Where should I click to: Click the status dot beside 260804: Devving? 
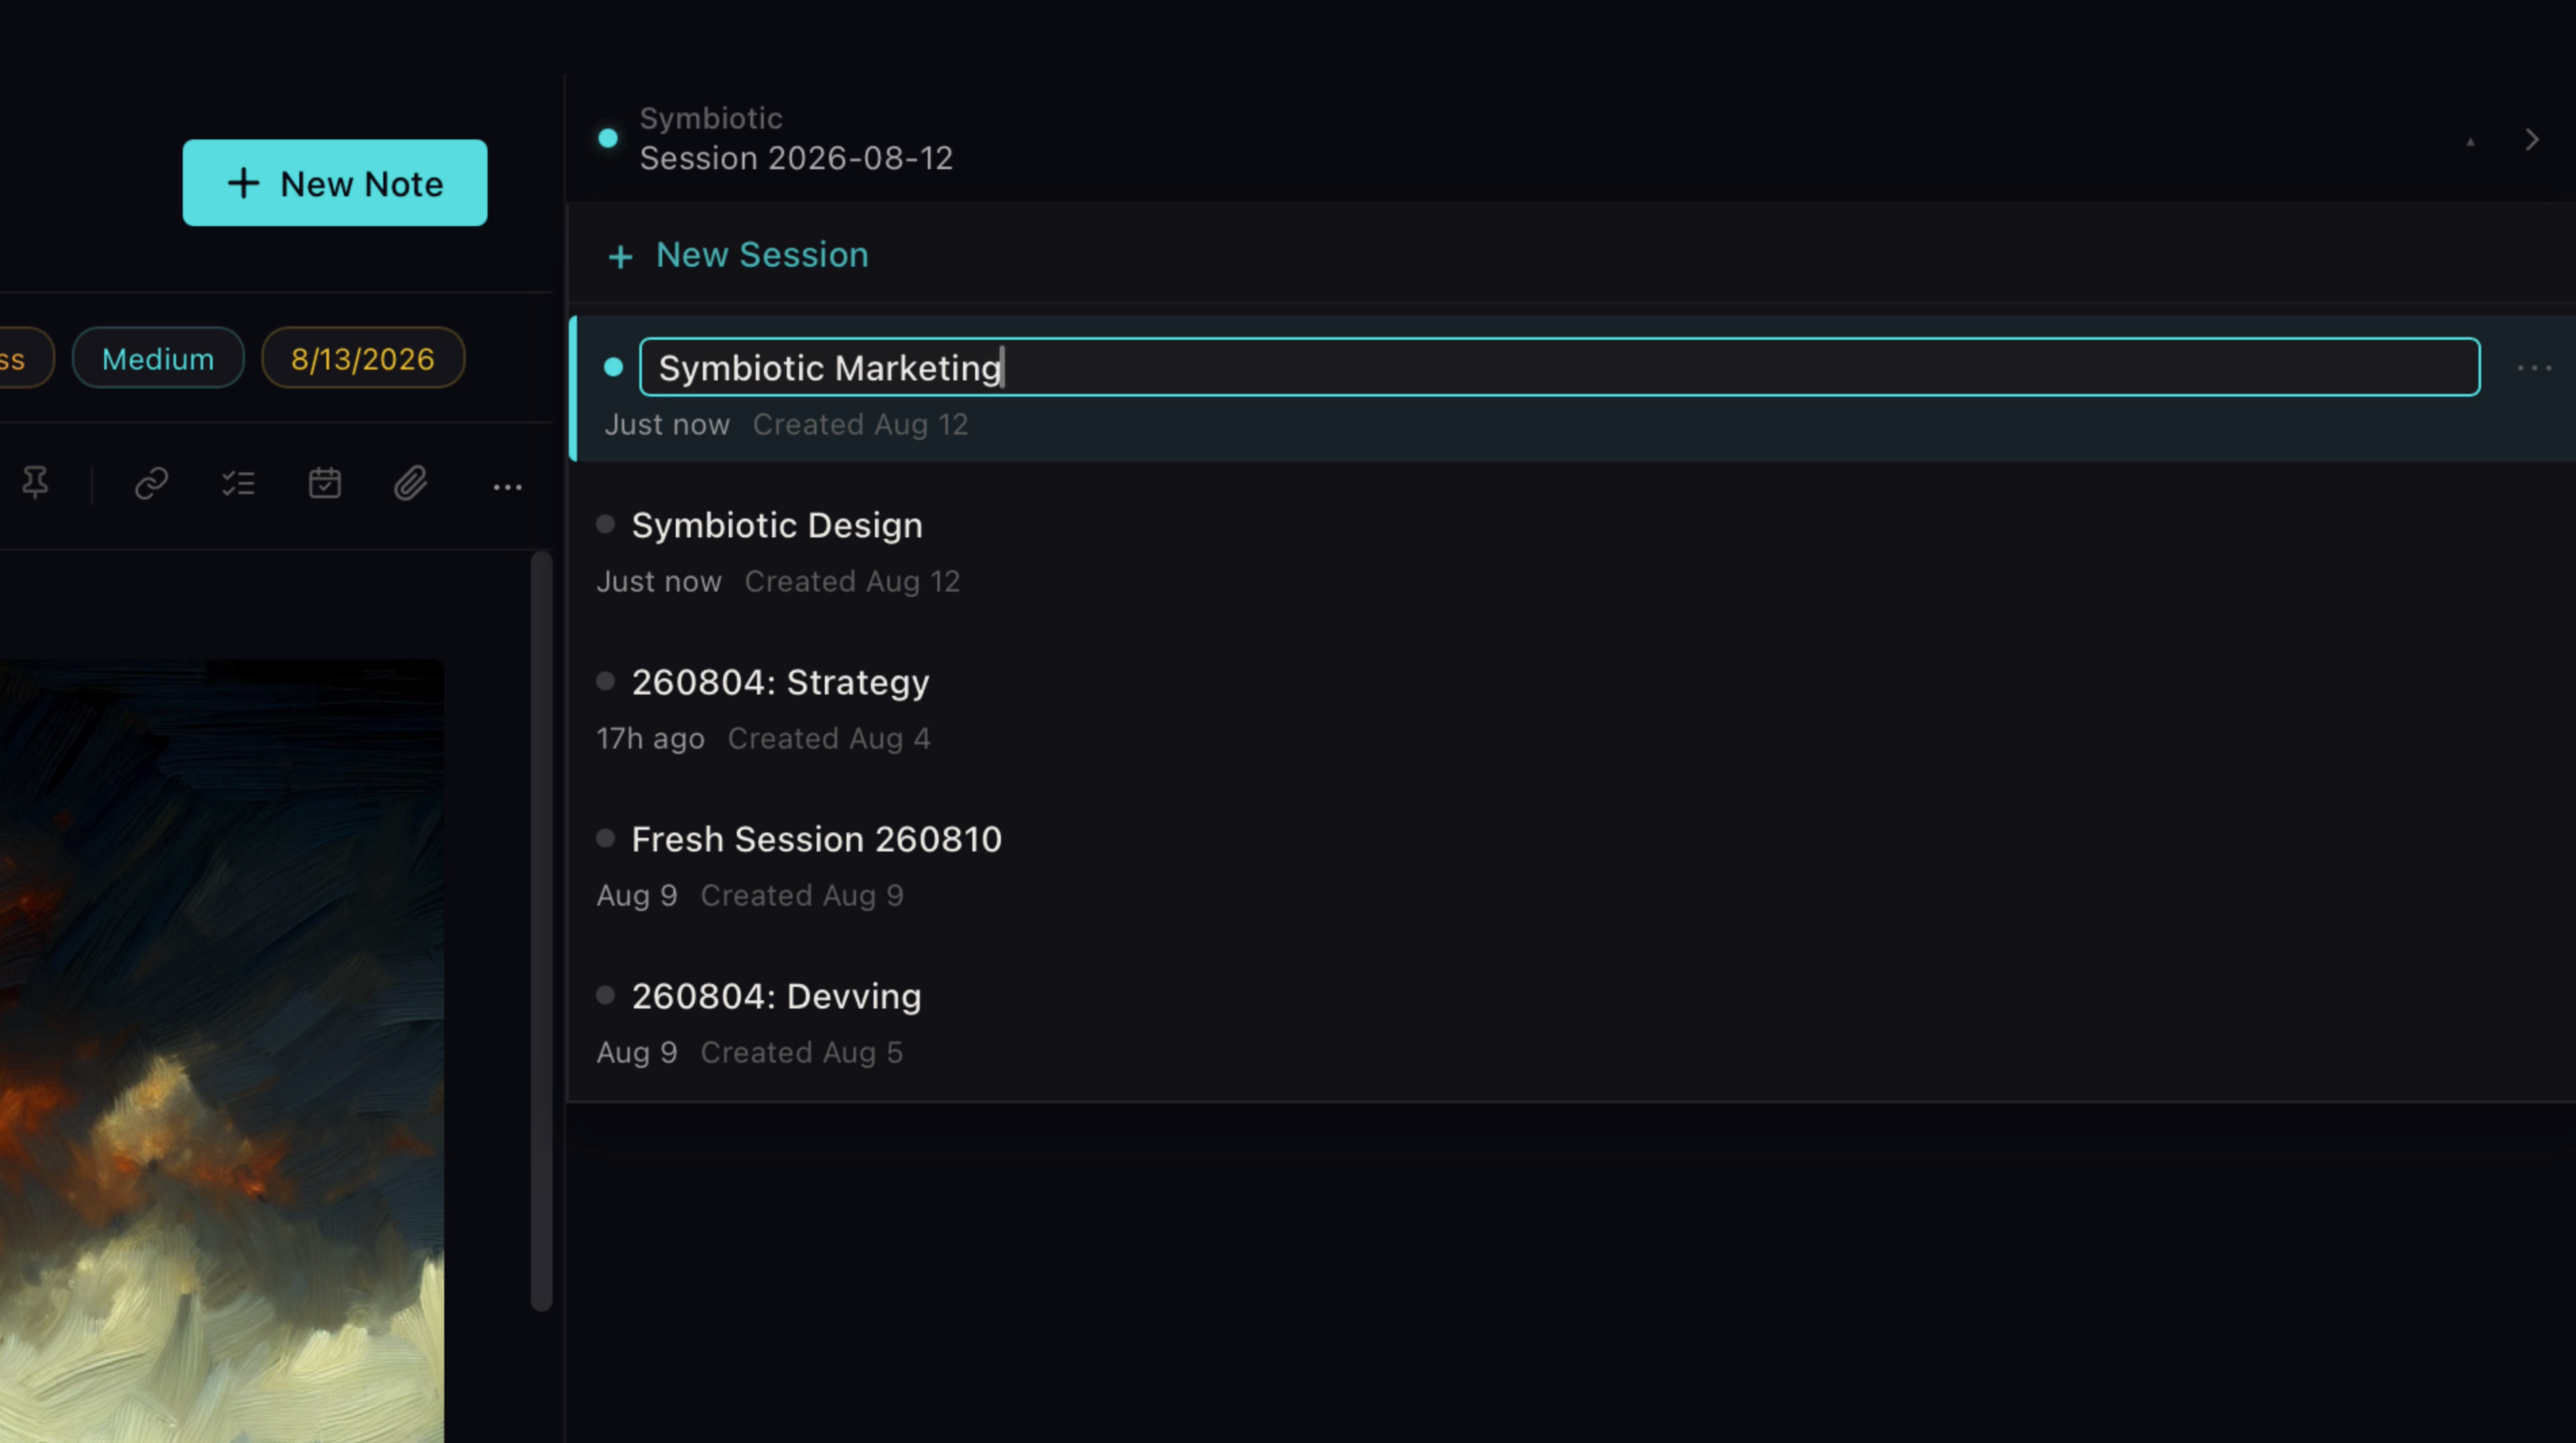pos(605,994)
